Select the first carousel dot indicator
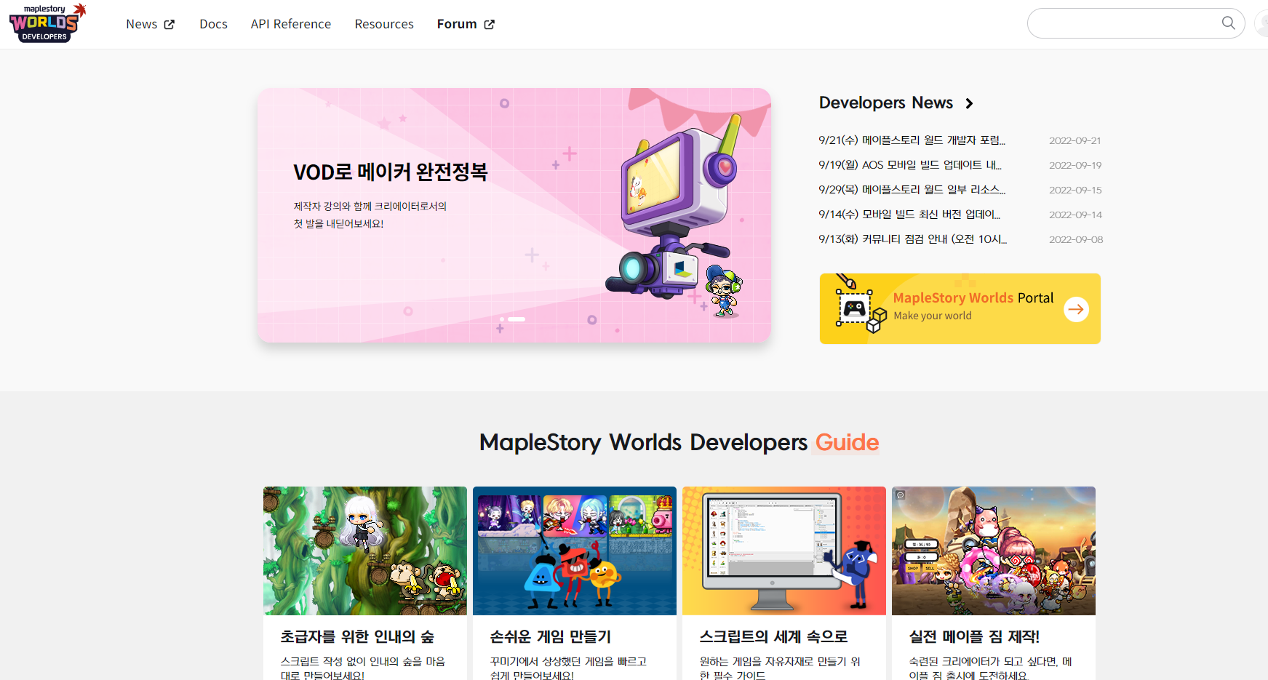Screen dimensions: 1268x680 coord(502,319)
